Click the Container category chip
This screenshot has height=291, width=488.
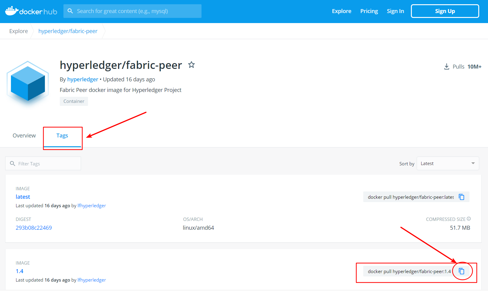74,101
